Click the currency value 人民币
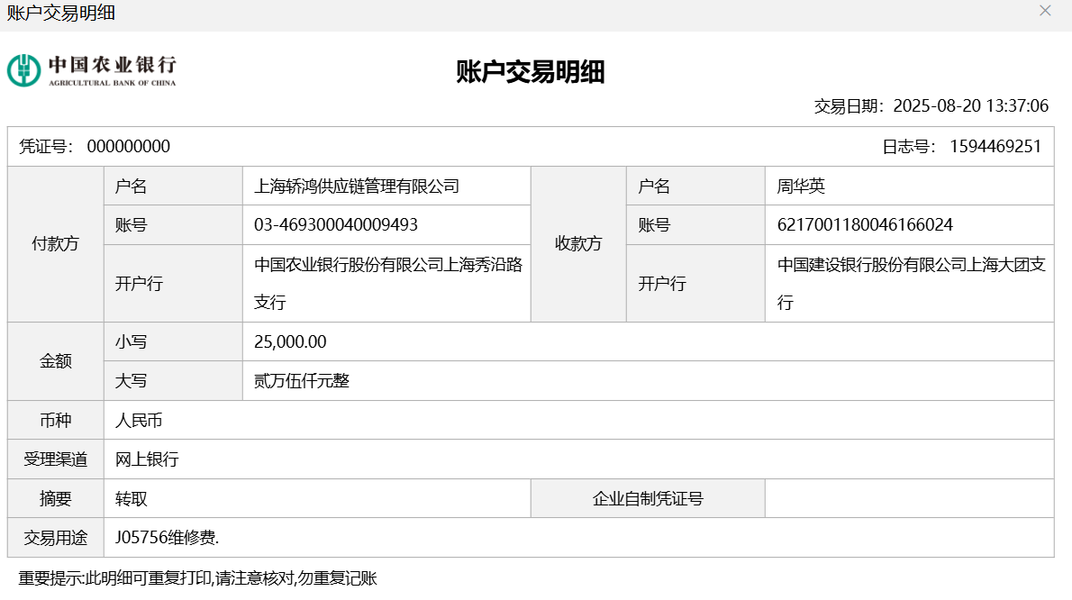The width and height of the screenshot is (1072, 600). (139, 421)
